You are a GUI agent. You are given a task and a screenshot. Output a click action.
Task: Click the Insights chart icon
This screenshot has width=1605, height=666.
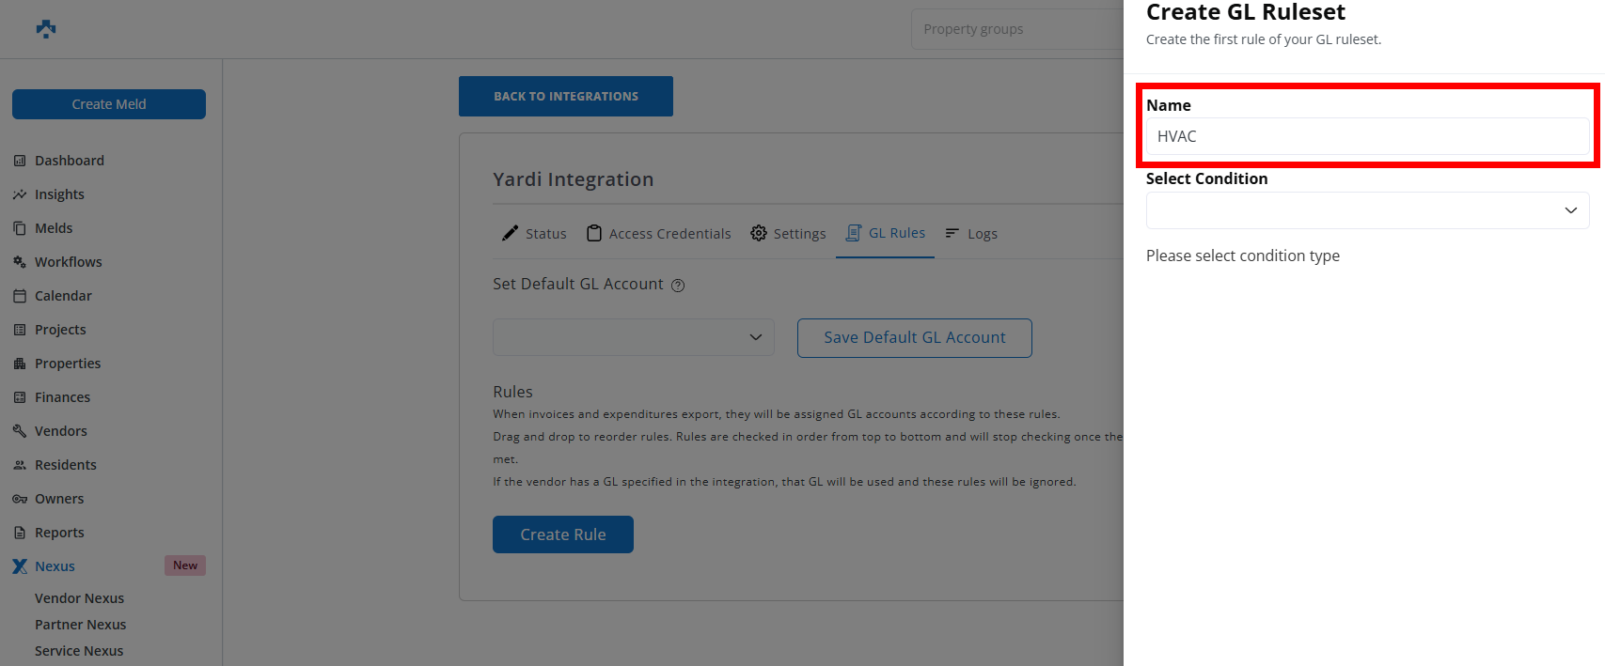point(20,194)
